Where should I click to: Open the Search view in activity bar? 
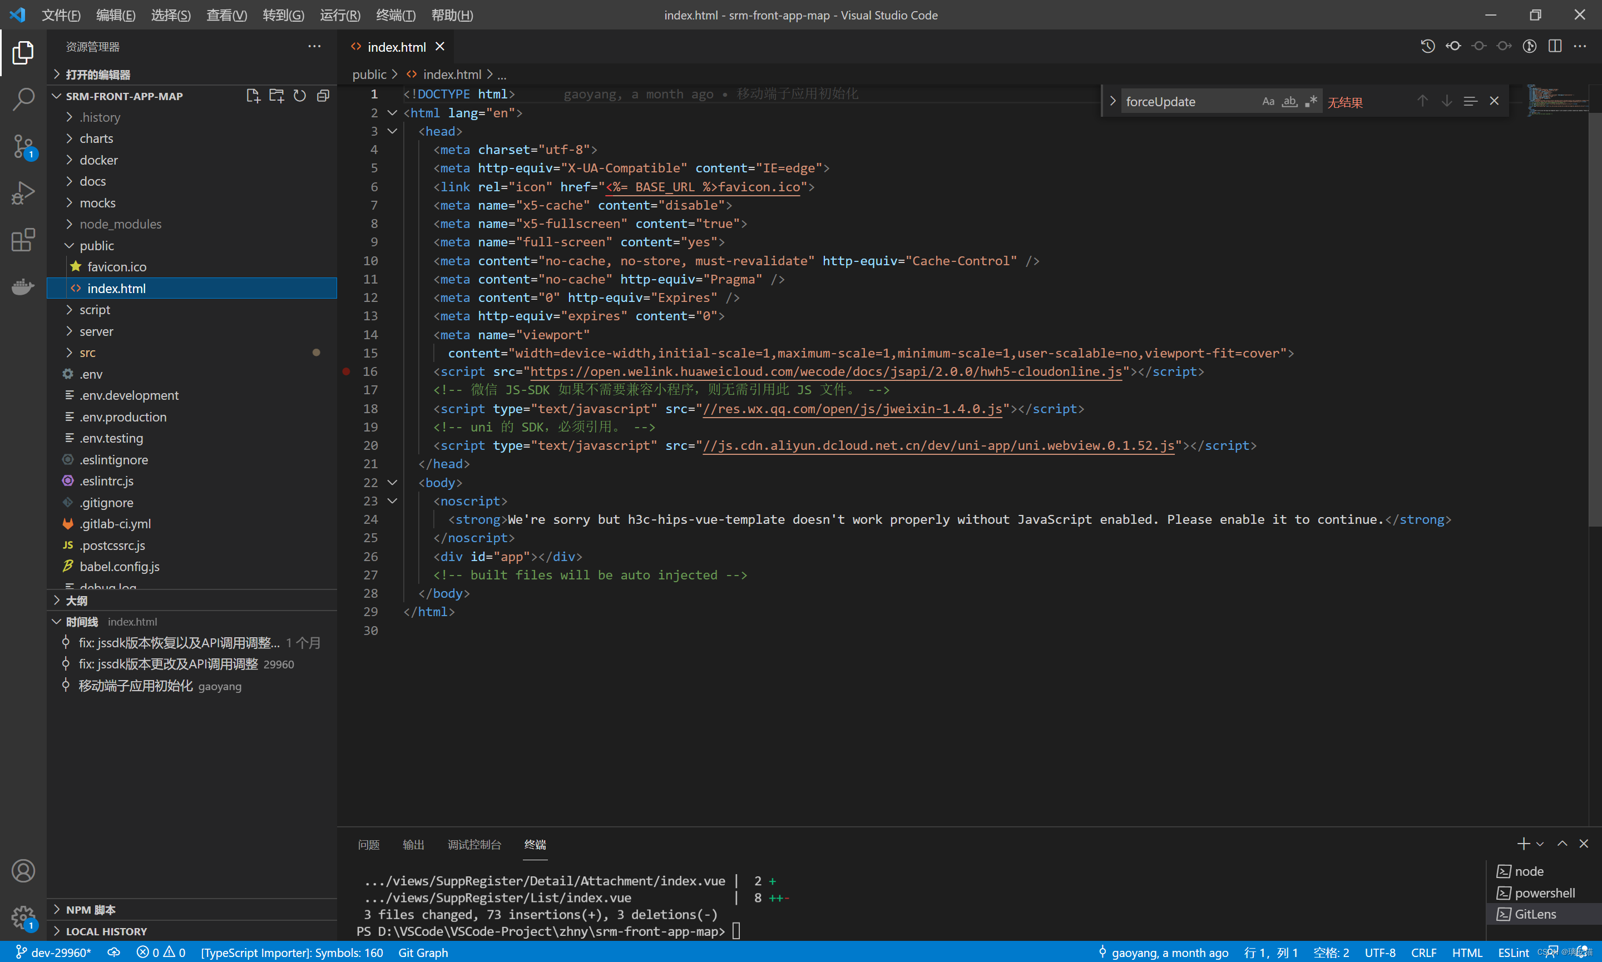click(x=23, y=99)
